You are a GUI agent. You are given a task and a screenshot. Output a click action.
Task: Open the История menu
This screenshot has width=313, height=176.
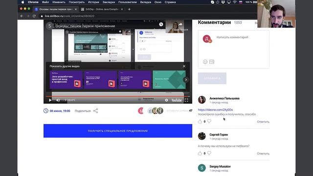[x=93, y=2]
